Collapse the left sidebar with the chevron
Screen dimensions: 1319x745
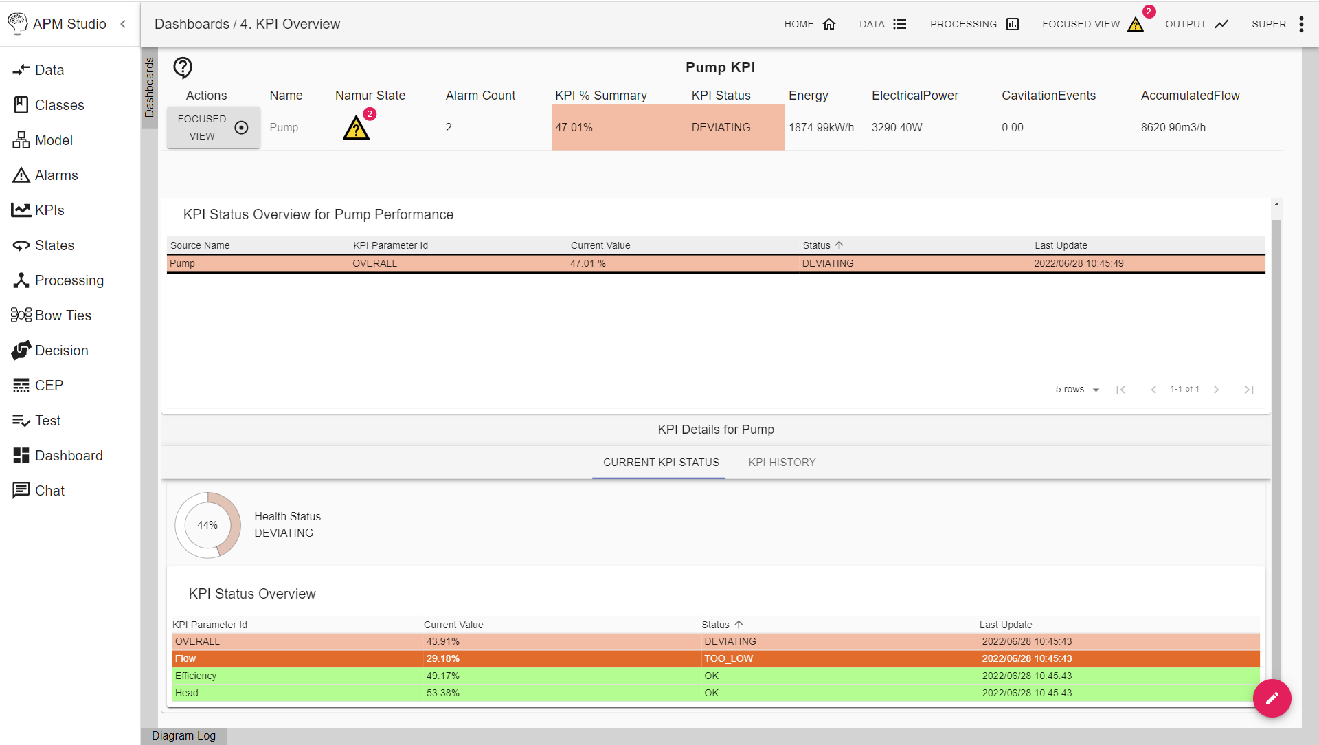[123, 24]
